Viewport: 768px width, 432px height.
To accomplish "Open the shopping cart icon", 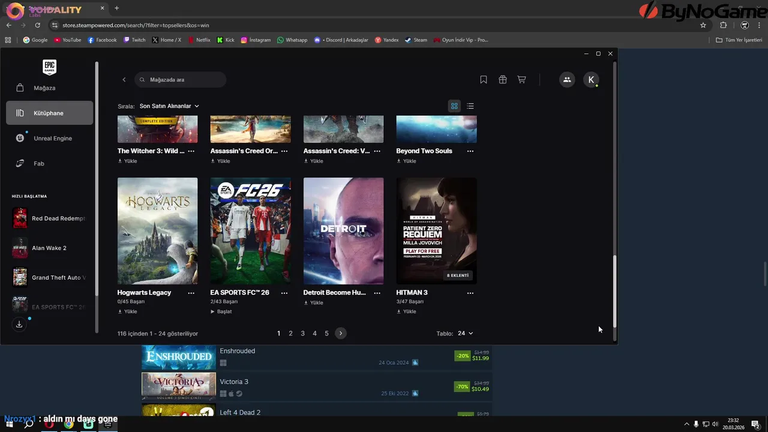I will pyautogui.click(x=521, y=80).
